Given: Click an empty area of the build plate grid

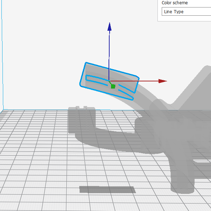Looking at the screenshot, I should tap(34, 168).
